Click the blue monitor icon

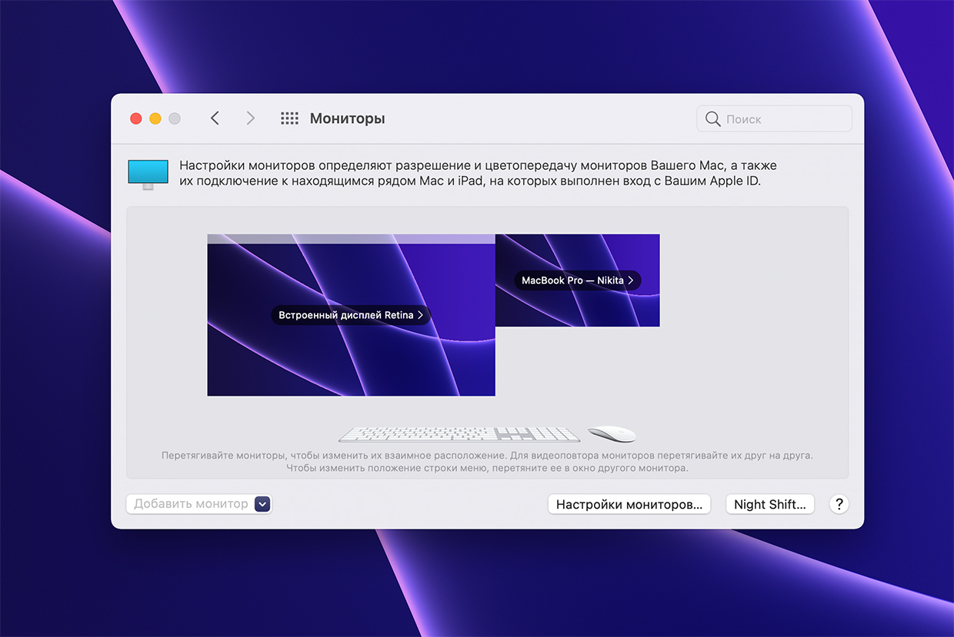(x=148, y=174)
